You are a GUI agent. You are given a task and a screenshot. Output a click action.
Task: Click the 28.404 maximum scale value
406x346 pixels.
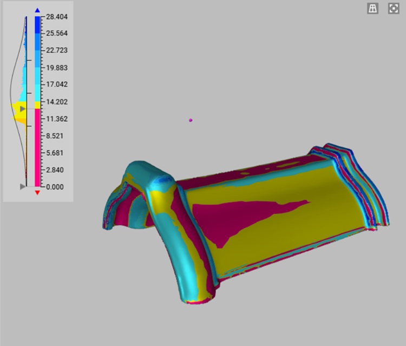coord(56,17)
